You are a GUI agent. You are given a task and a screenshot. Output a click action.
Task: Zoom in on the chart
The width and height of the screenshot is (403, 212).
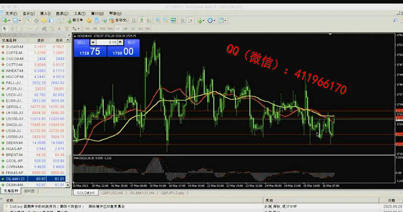point(158,20)
